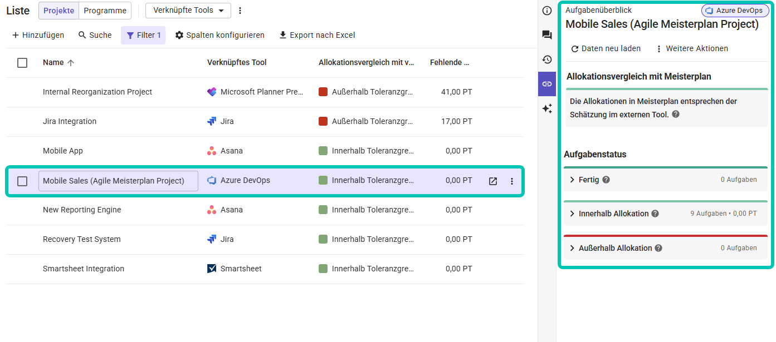The height and width of the screenshot is (342, 776).
Task: Click the 41,00 PT value cell
Action: [457, 92]
